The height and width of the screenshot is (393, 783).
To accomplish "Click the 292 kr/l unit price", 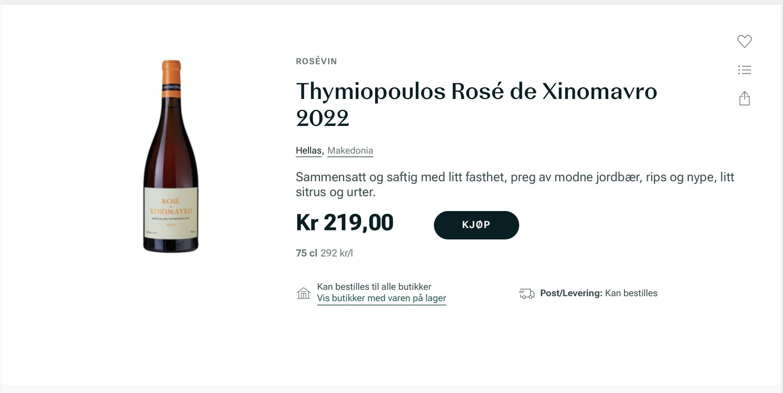I will point(337,253).
